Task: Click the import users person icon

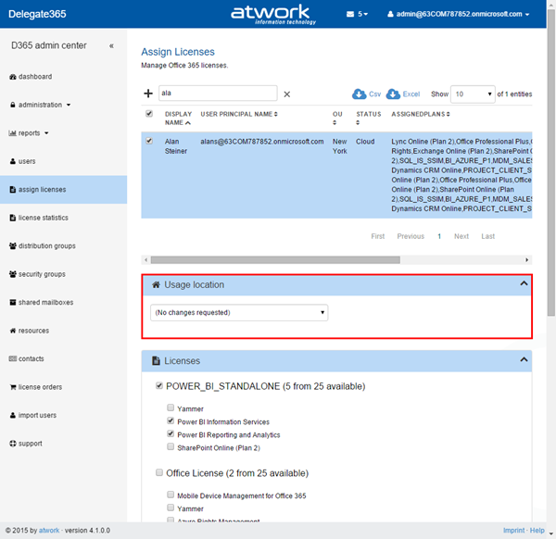Action: pos(13,415)
